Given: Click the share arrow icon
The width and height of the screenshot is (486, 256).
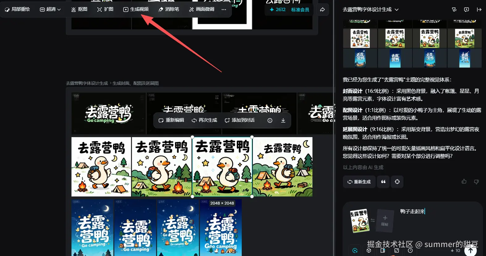Looking at the screenshot, I should 322,10.
